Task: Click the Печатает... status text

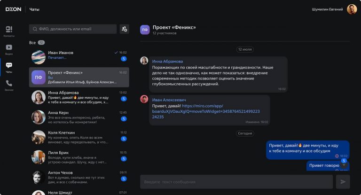Action: (57, 58)
